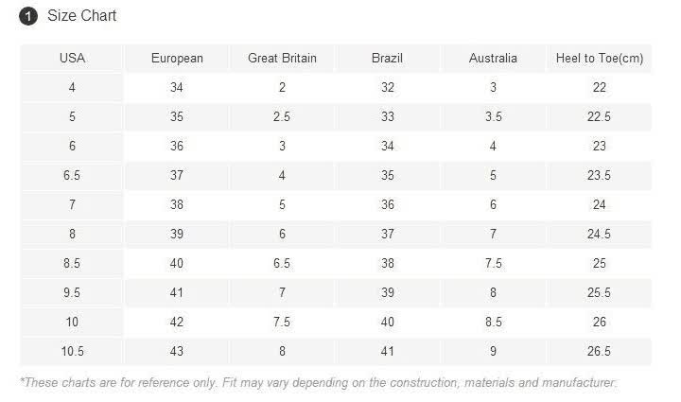Click the Size Chart heading text
Viewport: 681px width, 402px height.
click(x=81, y=16)
